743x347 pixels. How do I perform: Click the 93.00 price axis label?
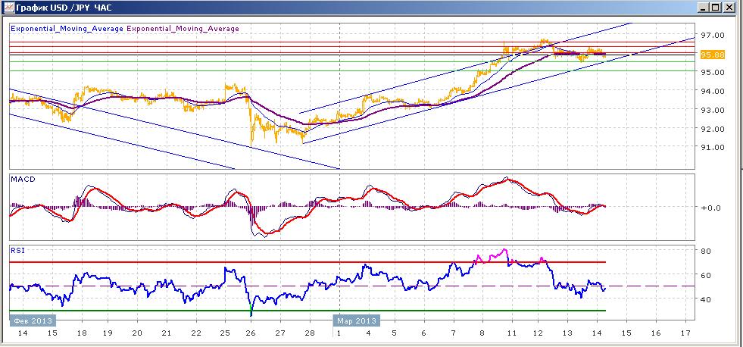[713, 110]
